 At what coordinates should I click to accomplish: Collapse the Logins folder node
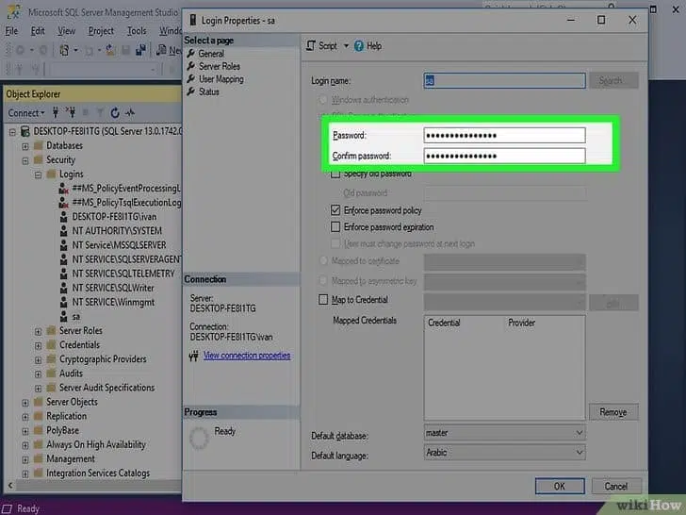coord(38,174)
